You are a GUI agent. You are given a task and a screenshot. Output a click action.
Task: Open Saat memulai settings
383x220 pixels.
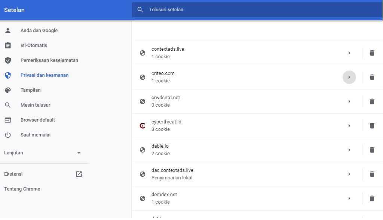[x=36, y=135]
